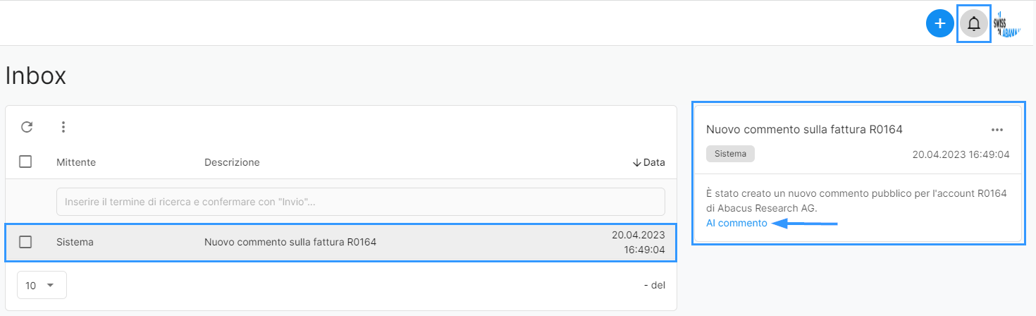Follow the Al commento link
This screenshot has height=316, width=1036.
(736, 223)
